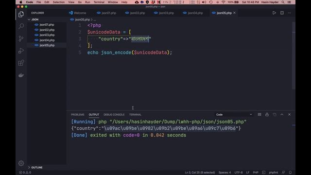
Task: Open the Apple menu
Action: [21, 2]
